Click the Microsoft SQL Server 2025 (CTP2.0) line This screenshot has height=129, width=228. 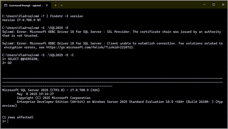[51, 90]
